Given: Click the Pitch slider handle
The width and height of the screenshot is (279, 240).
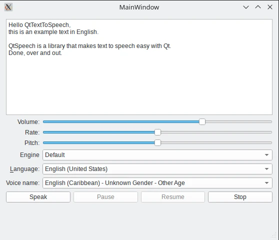Looking at the screenshot, I should coord(157,143).
